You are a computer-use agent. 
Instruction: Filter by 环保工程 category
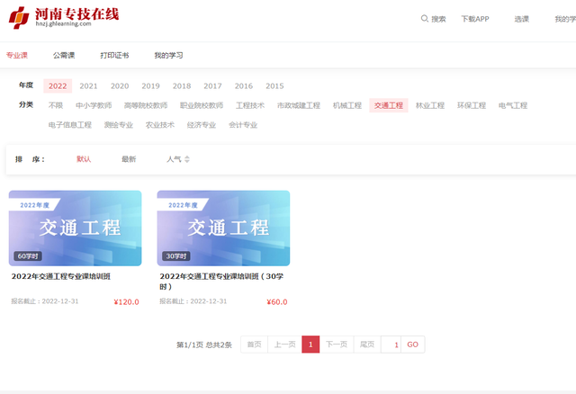click(472, 105)
